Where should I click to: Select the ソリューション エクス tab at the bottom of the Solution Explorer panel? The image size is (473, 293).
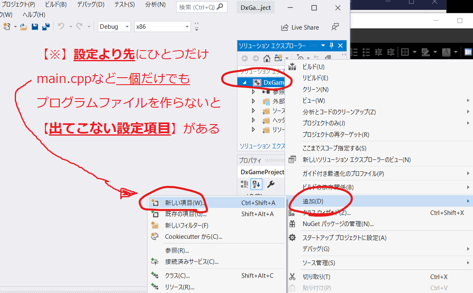262,146
